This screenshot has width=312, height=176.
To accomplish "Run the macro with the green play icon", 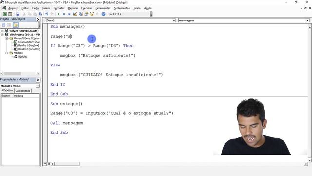I will pyautogui.click(x=58, y=14).
